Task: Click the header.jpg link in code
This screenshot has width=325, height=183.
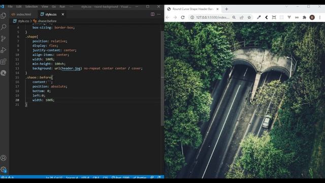Action: point(71,68)
